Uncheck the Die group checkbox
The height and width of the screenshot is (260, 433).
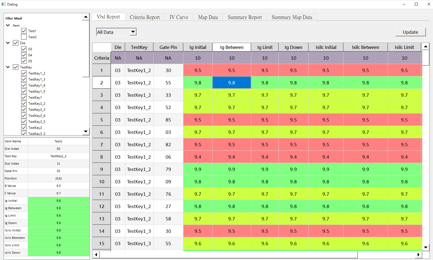(x=16, y=43)
